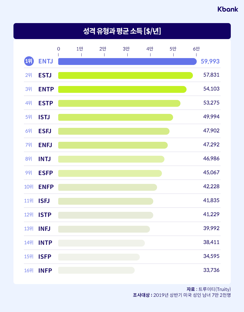Select the 10위 rank label
Viewport: 244px width, 312px height.
tap(29, 187)
